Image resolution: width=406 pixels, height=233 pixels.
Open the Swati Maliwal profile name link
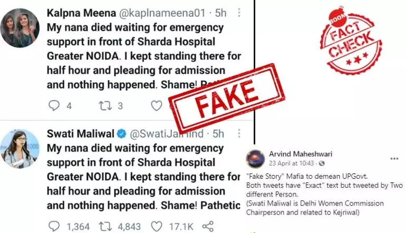pyautogui.click(x=81, y=134)
